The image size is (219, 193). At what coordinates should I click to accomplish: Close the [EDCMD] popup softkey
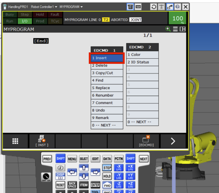pos(146,141)
